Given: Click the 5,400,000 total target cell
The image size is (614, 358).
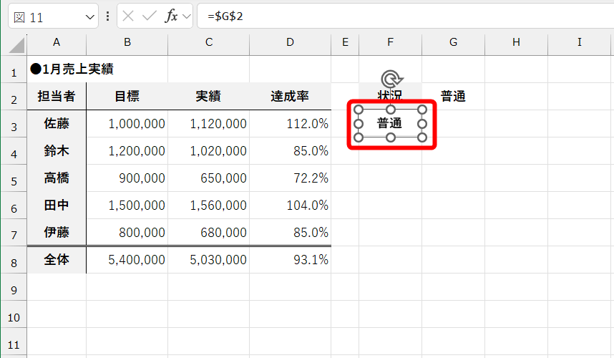Looking at the screenshot, I should pyautogui.click(x=127, y=260).
